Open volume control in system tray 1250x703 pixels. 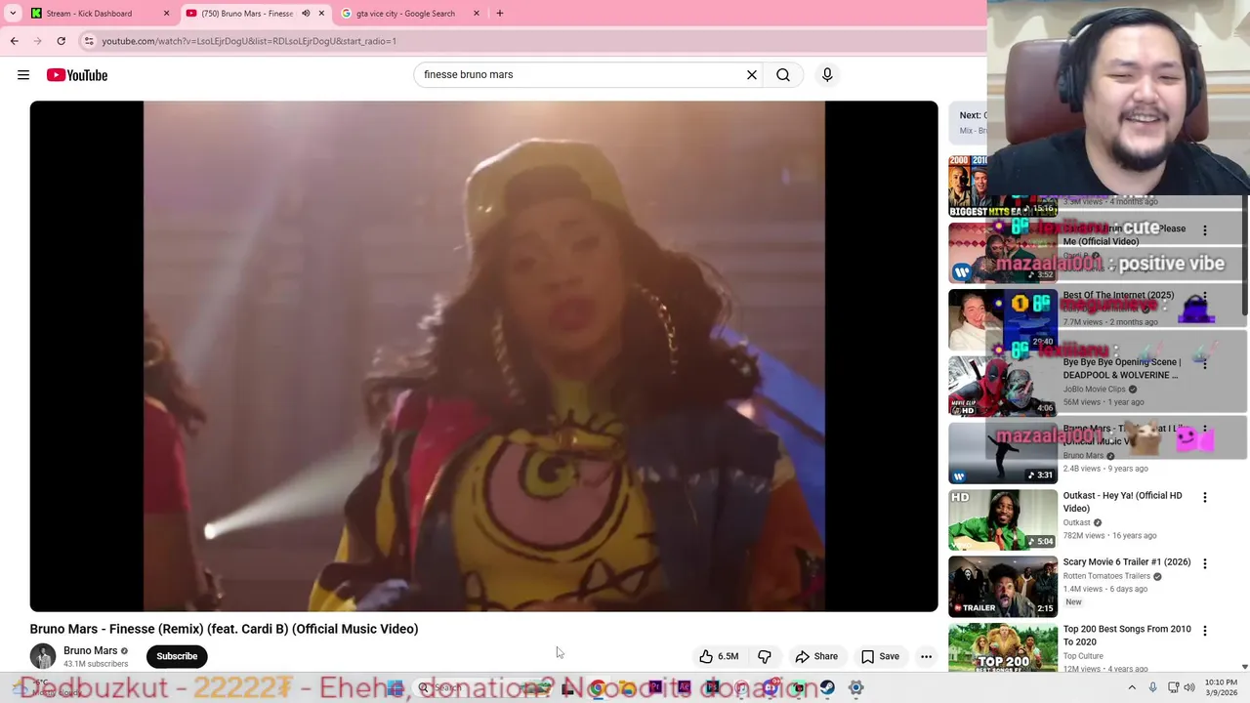[x=1189, y=688]
